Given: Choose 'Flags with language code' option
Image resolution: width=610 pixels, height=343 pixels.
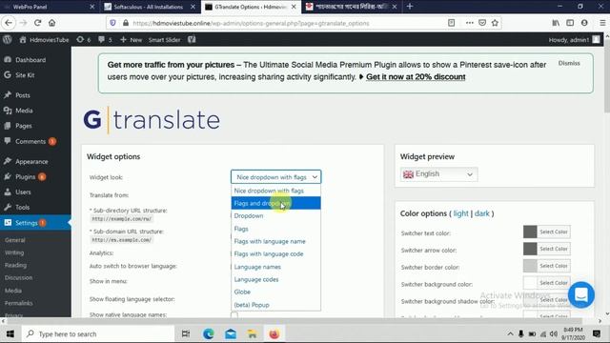Looking at the screenshot, I should (x=275, y=254).
